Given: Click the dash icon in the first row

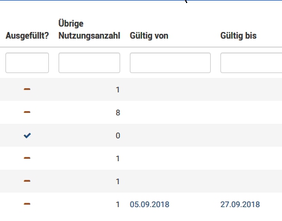Looking at the screenshot, I should 27,89.
